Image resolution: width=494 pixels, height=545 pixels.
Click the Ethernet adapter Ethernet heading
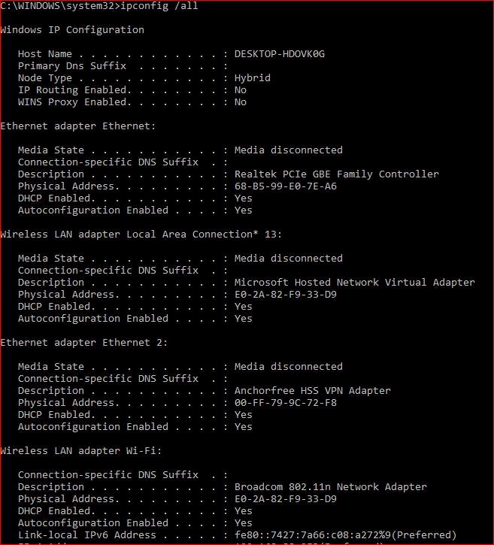(x=75, y=126)
